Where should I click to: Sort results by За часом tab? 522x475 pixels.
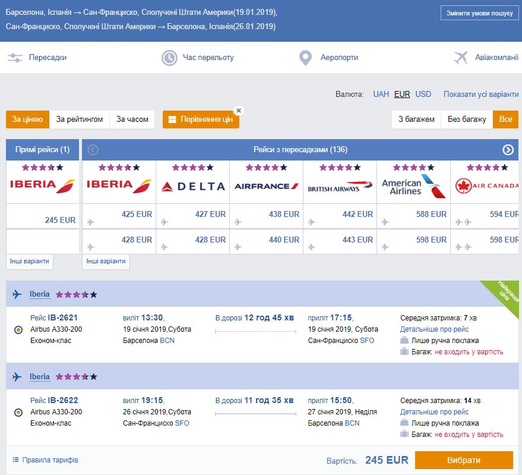[132, 119]
